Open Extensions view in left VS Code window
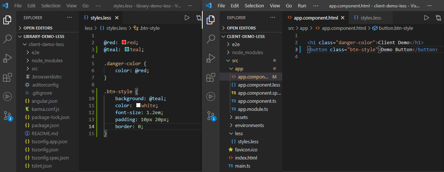The height and width of the screenshot is (172, 444). (7, 77)
